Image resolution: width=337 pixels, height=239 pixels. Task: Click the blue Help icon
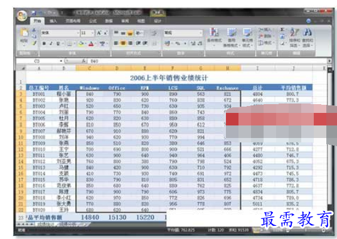point(308,21)
